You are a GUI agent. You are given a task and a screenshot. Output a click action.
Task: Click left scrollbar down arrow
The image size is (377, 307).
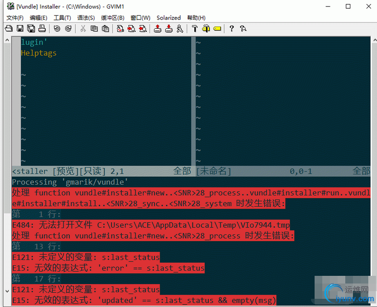(x=7, y=291)
